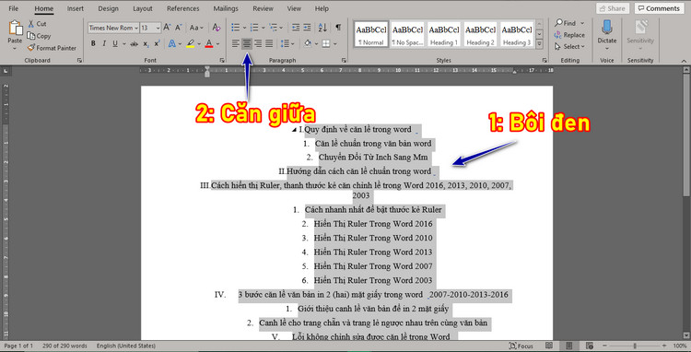This screenshot has height=352, width=691.
Task: Switch to the References tab
Action: [183, 8]
